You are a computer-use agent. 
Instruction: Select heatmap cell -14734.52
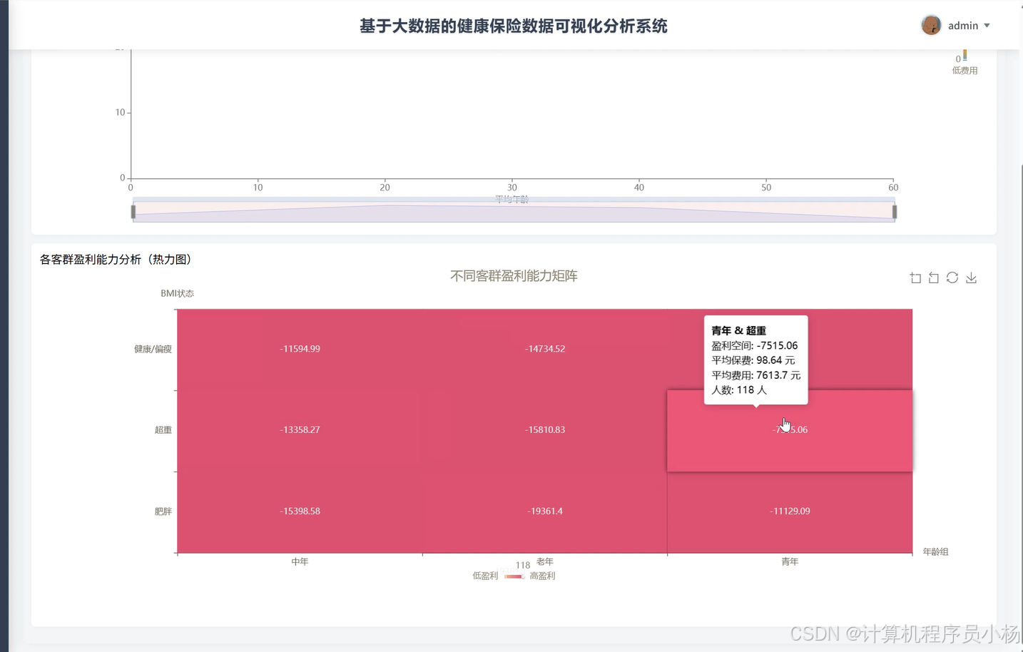point(545,349)
